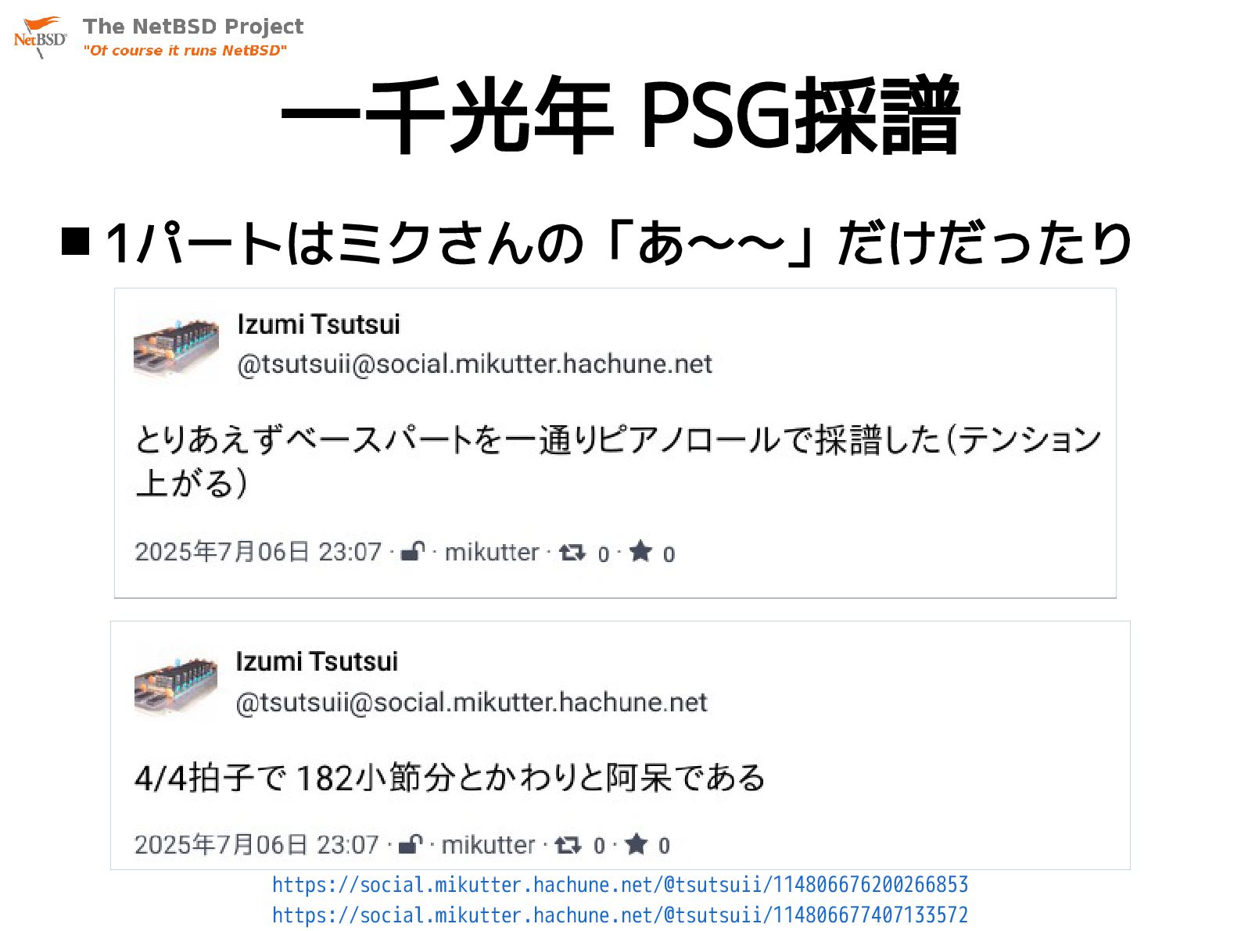Click the favourite star in first post
1241x931 pixels.
click(640, 551)
